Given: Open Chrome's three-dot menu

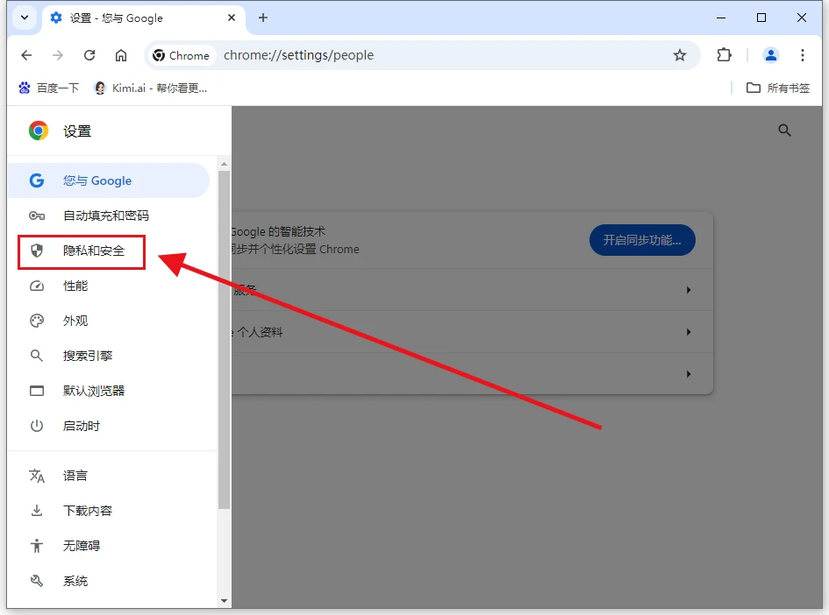Looking at the screenshot, I should click(x=802, y=55).
